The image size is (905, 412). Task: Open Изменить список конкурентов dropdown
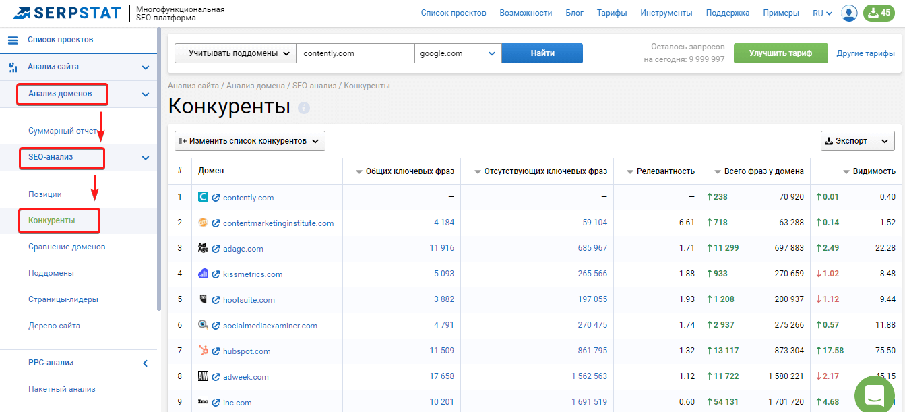point(250,141)
